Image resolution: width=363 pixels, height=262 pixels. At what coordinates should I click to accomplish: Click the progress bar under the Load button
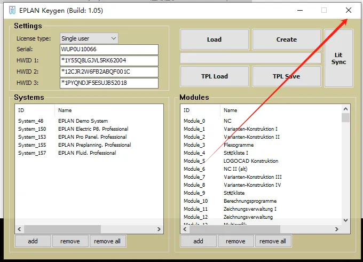point(250,58)
